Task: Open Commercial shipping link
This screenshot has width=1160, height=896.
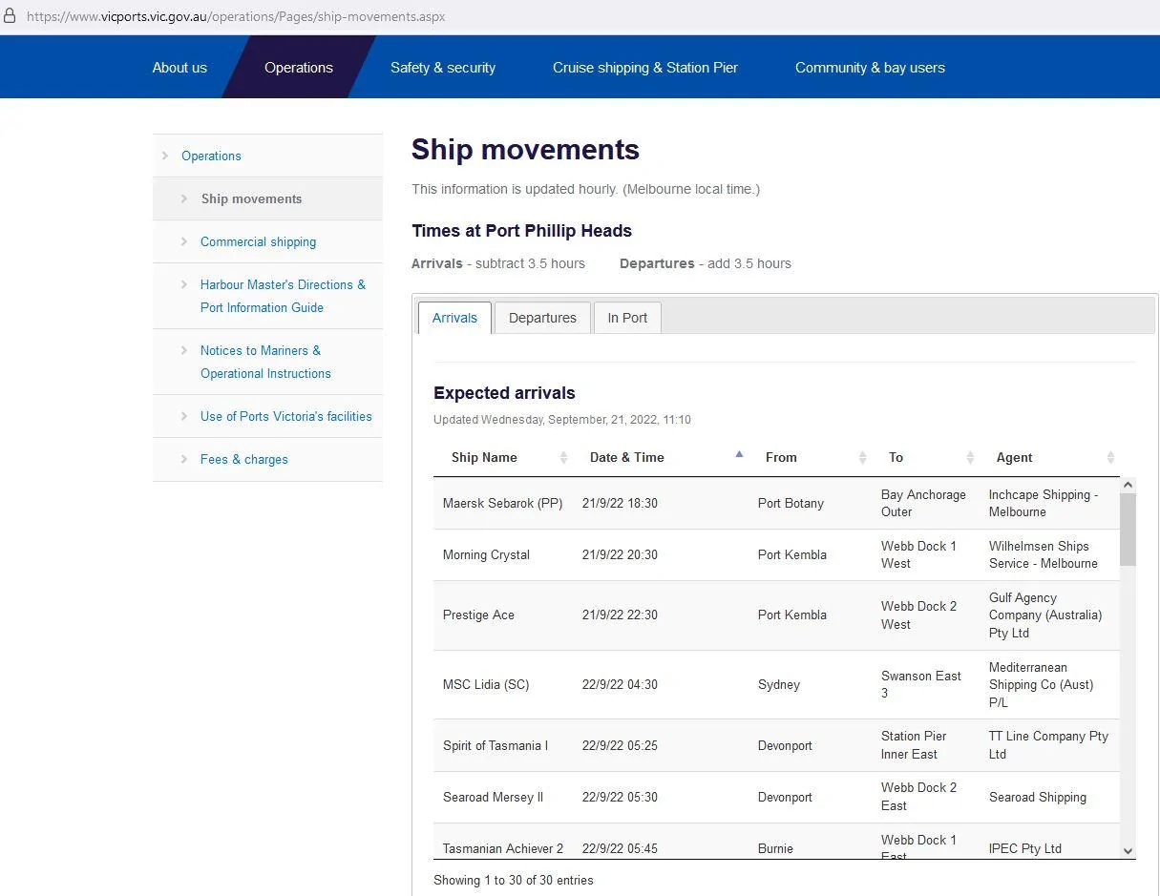Action: tap(258, 241)
